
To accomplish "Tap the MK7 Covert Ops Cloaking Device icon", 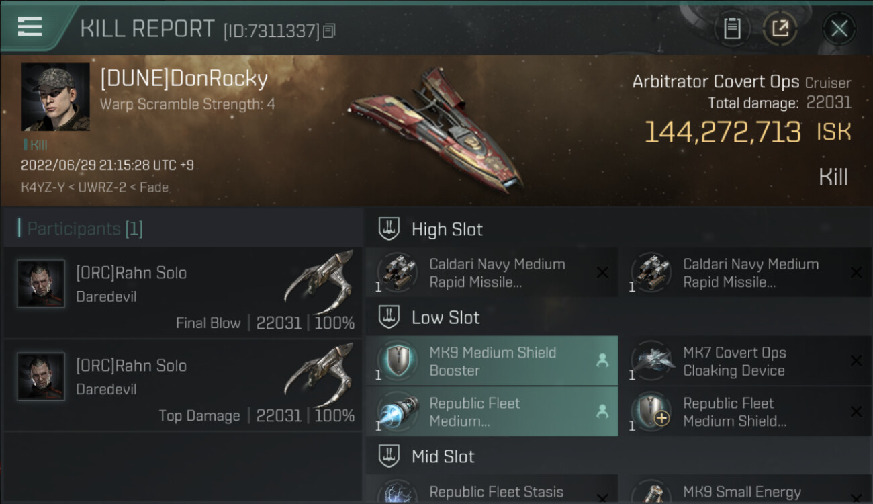I will pyautogui.click(x=652, y=361).
